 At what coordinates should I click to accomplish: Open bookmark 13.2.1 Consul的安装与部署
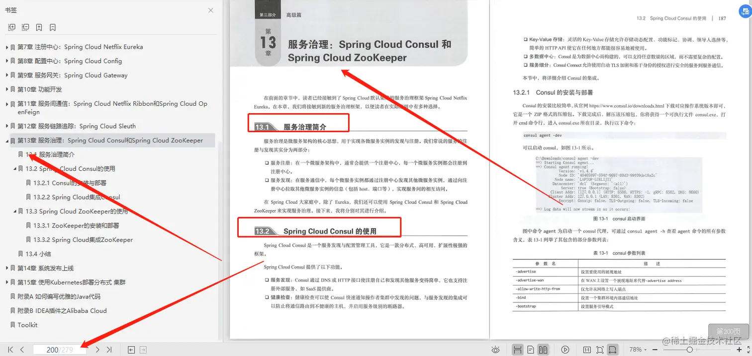(x=70, y=183)
